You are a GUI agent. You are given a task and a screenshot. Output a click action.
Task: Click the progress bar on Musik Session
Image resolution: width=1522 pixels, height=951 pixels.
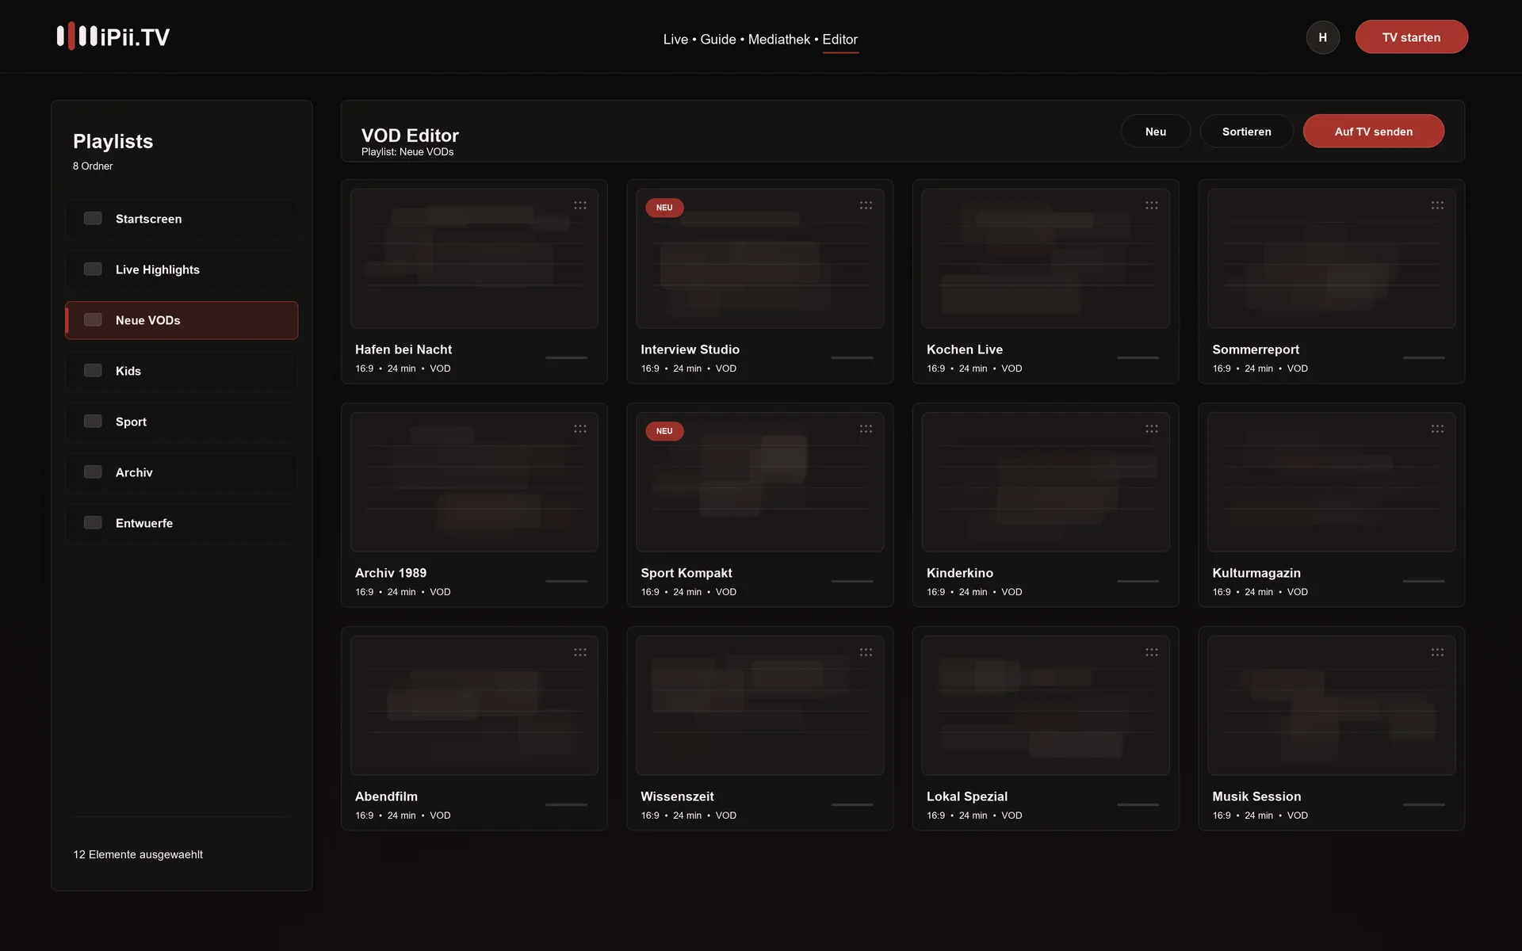[1424, 804]
